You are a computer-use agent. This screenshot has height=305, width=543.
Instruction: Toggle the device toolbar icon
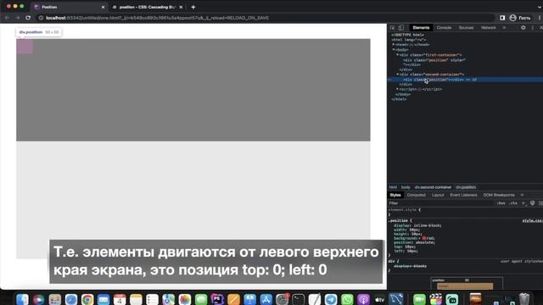[401, 28]
